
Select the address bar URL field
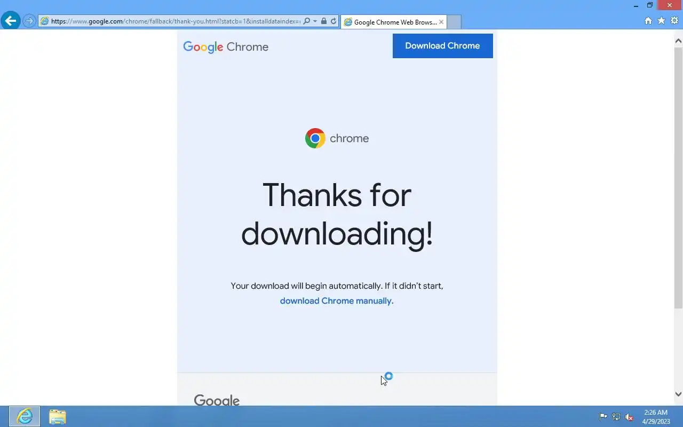point(176,21)
